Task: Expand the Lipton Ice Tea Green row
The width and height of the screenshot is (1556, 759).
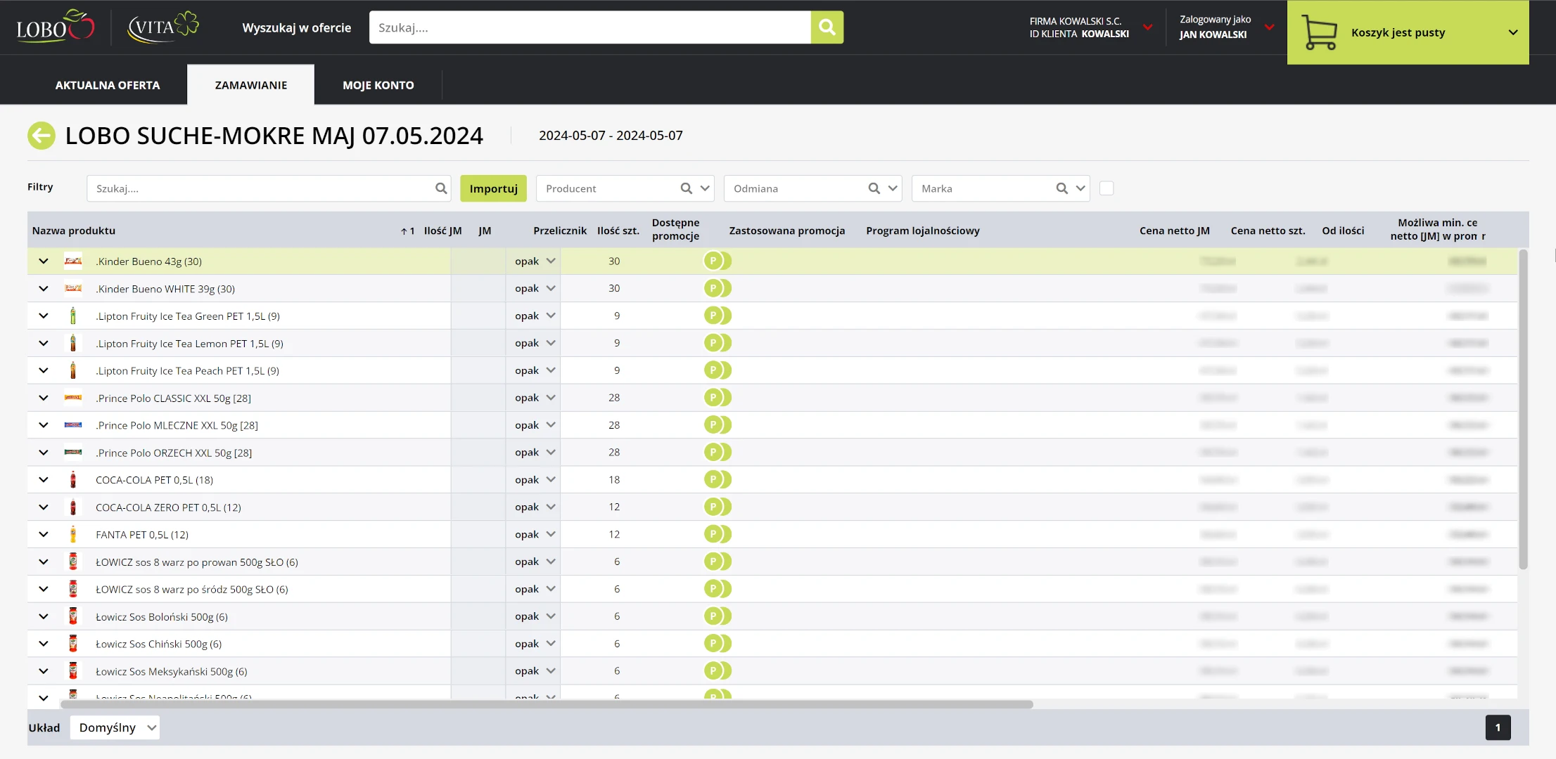Action: coord(44,316)
